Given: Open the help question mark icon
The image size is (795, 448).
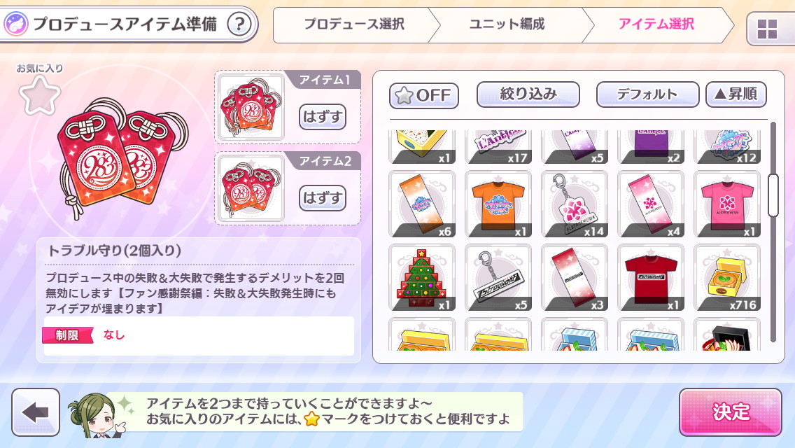Looking at the screenshot, I should 239,24.
